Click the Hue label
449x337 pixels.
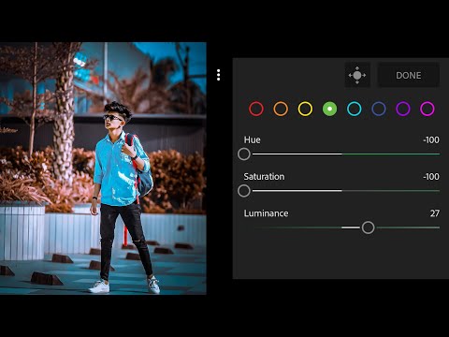[x=252, y=139]
